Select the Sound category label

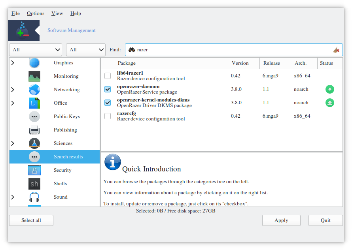[x=61, y=197]
